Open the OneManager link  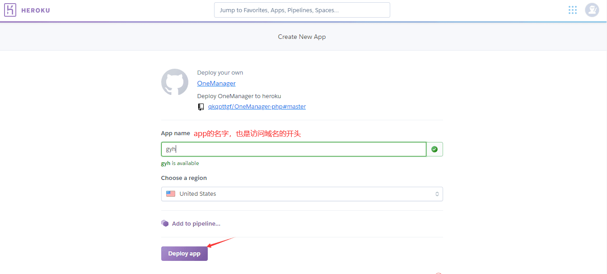click(216, 83)
